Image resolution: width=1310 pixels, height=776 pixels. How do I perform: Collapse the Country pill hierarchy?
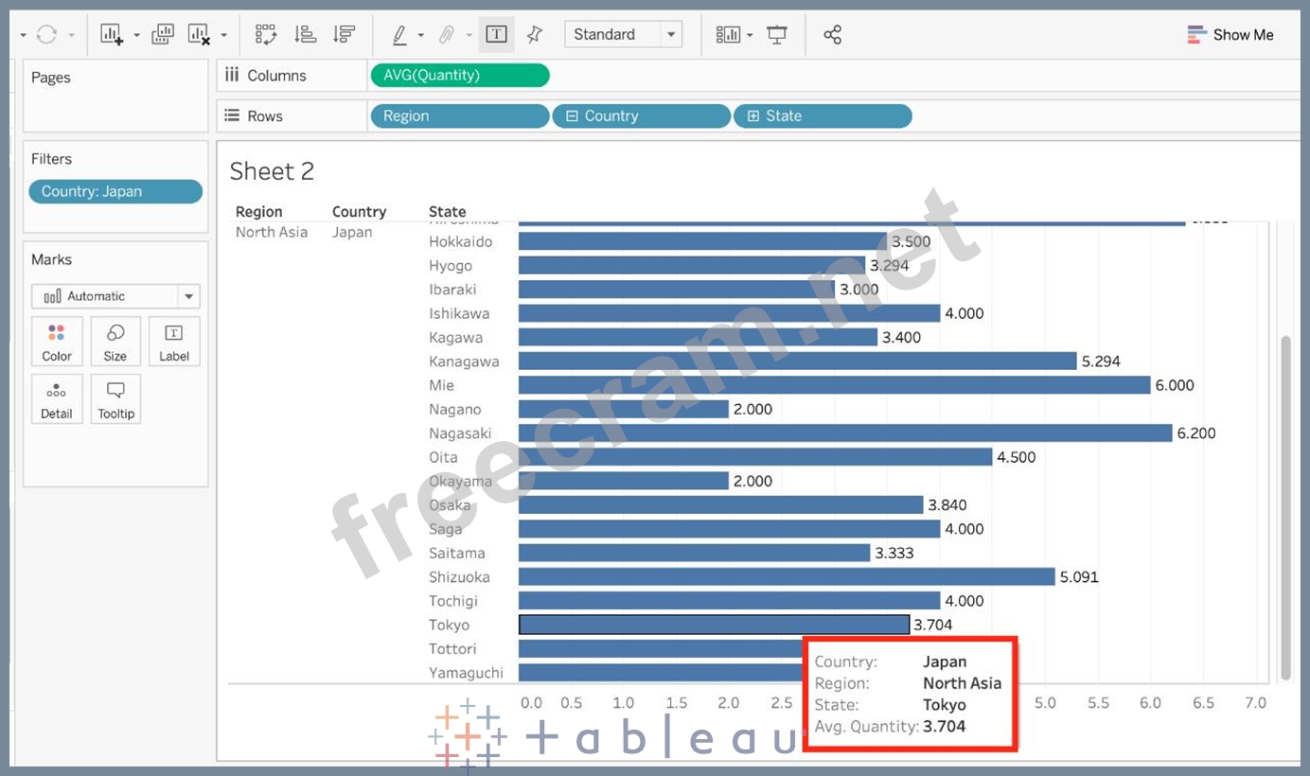[x=572, y=116]
